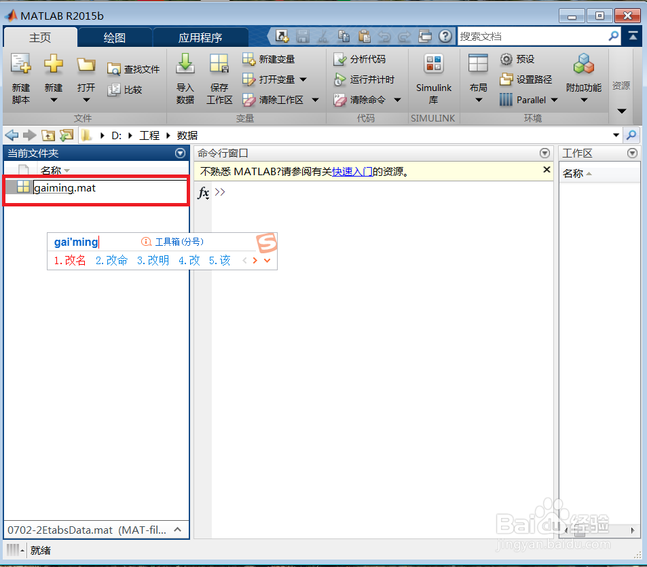The width and height of the screenshot is (647, 567).
Task: Select IME candidate 1 改名
Action: (x=70, y=260)
